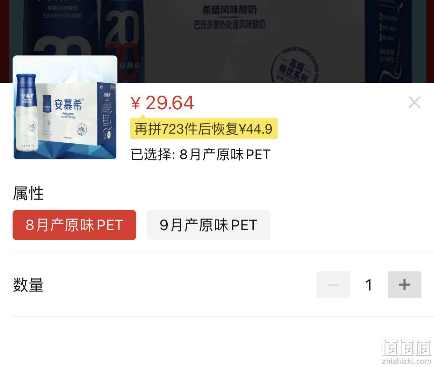
Task: Tap the 巴氏杀菌热处理风味酸奶 subtitle in the background
Action: tap(229, 25)
